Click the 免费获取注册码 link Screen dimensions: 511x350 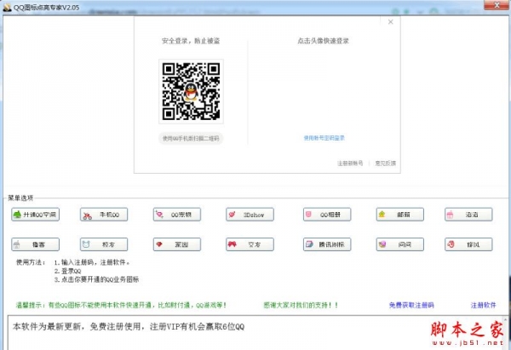click(x=411, y=306)
